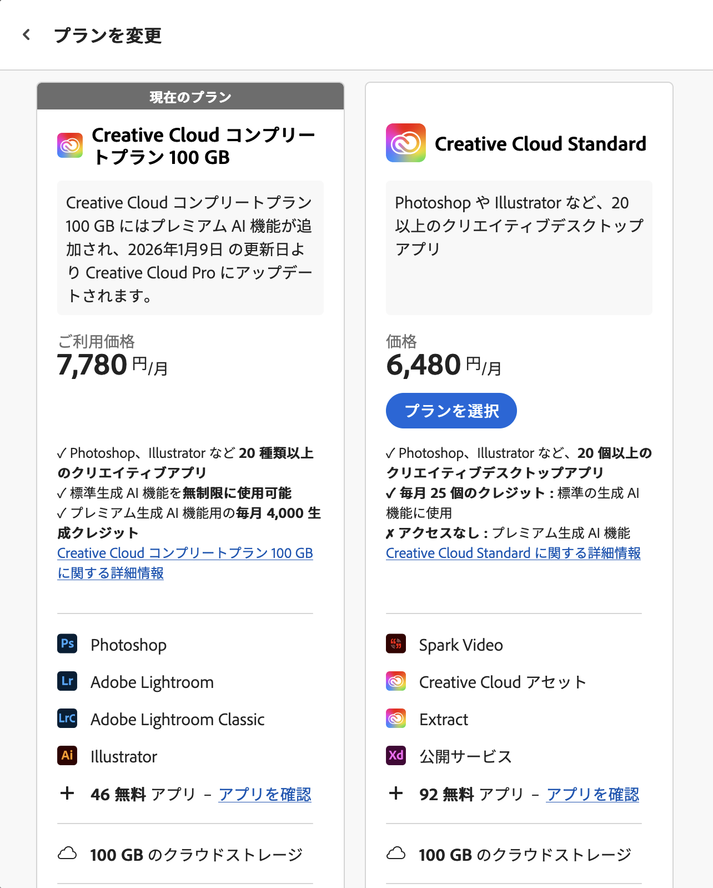Click the large Creative Cloud Standard logo
Image resolution: width=713 pixels, height=888 pixels.
pos(406,143)
